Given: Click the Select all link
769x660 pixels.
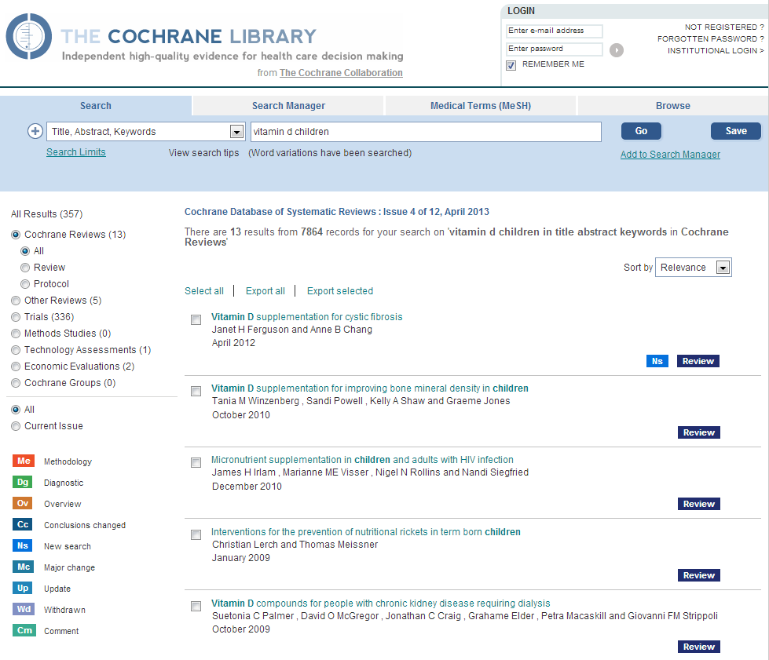Looking at the screenshot, I should tap(204, 291).
